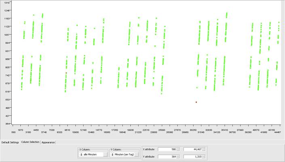Select the red data point near x 9610
This screenshot has width=285, height=162.
tap(66, 73)
